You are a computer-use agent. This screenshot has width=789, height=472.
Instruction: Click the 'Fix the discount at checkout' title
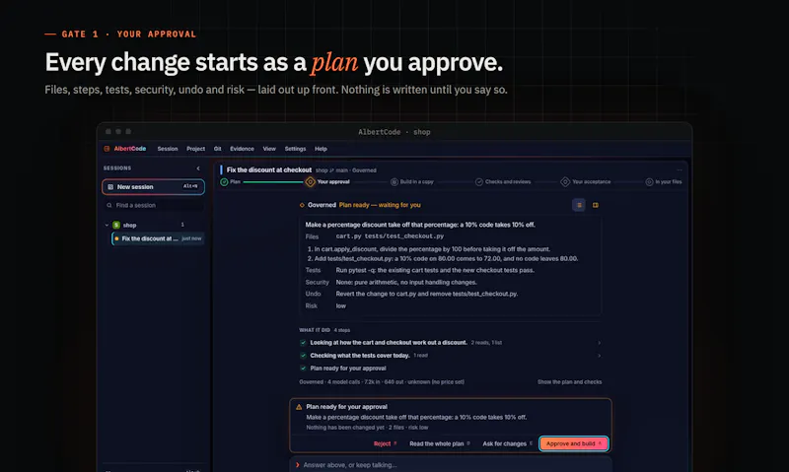(x=269, y=169)
